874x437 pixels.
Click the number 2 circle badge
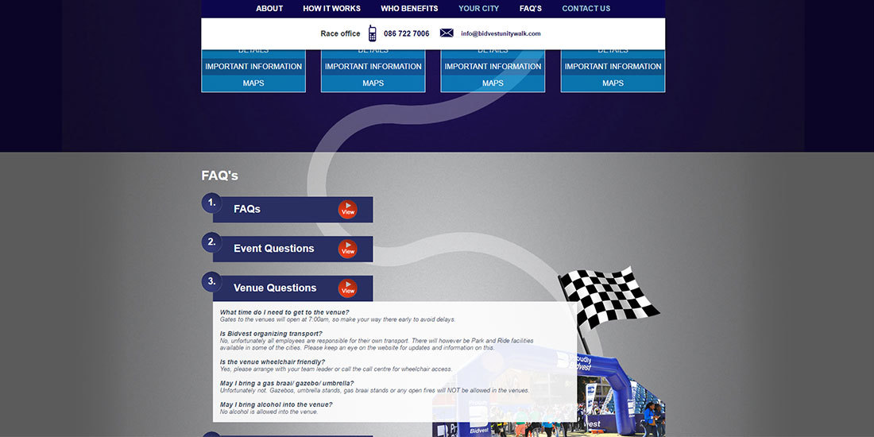pyautogui.click(x=211, y=242)
